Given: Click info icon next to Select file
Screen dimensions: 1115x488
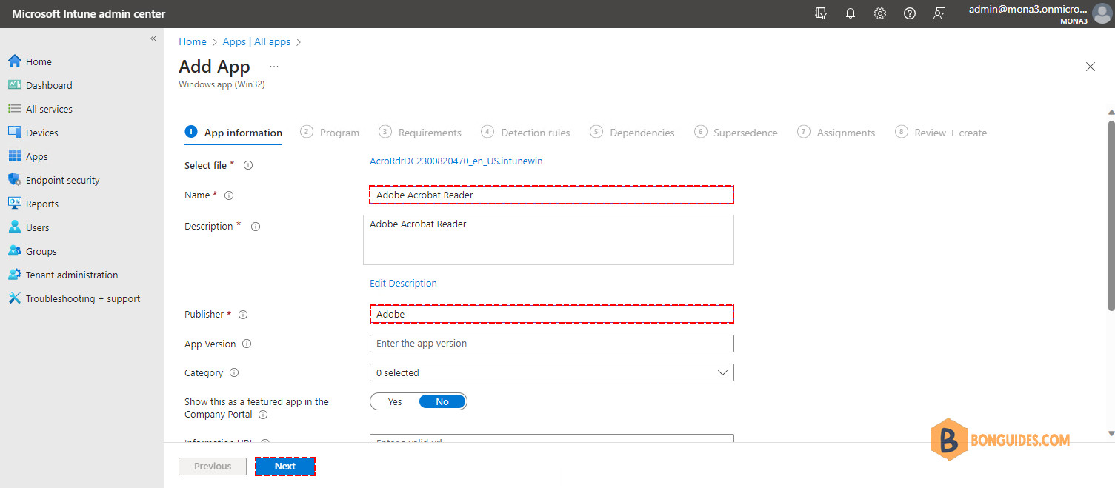Looking at the screenshot, I should pyautogui.click(x=248, y=165).
